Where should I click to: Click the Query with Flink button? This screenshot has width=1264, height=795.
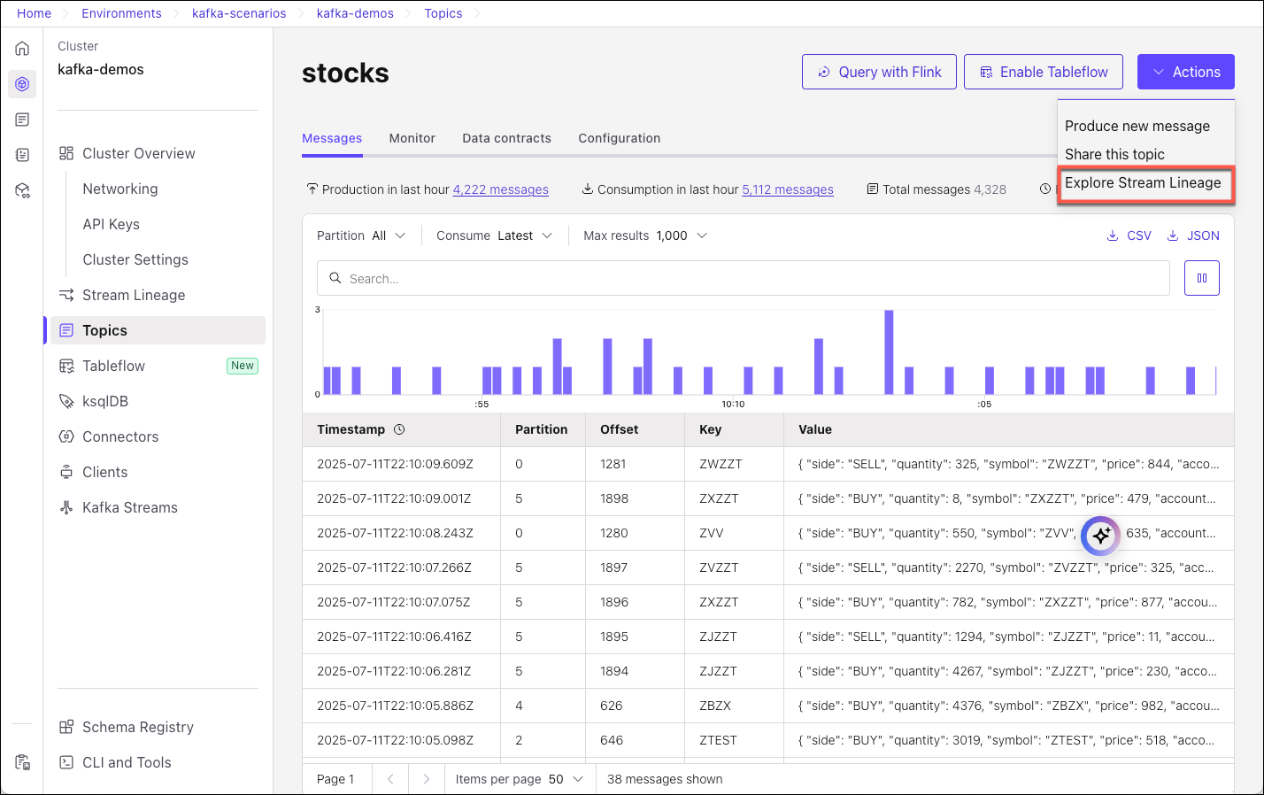[878, 72]
